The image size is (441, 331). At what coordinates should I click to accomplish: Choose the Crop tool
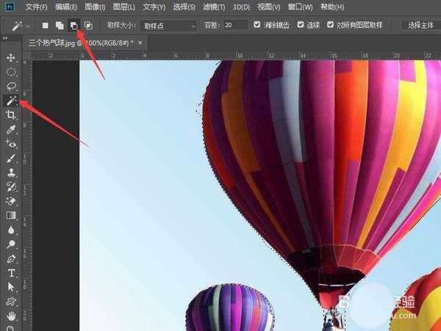tap(12, 115)
